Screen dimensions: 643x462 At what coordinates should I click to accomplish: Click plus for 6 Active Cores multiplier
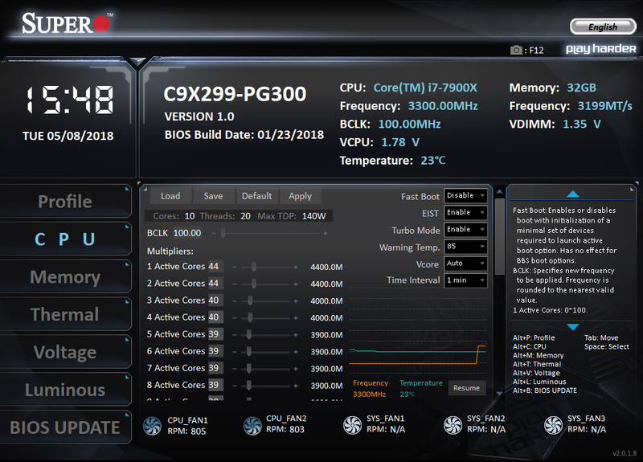pyautogui.click(x=296, y=352)
